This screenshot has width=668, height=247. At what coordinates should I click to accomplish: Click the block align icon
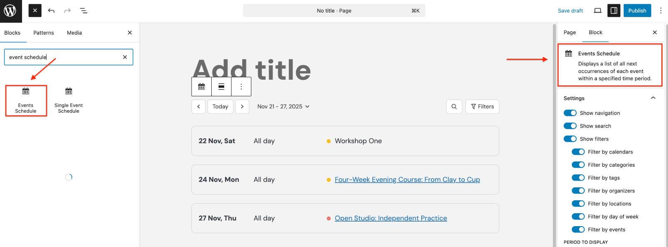point(221,87)
